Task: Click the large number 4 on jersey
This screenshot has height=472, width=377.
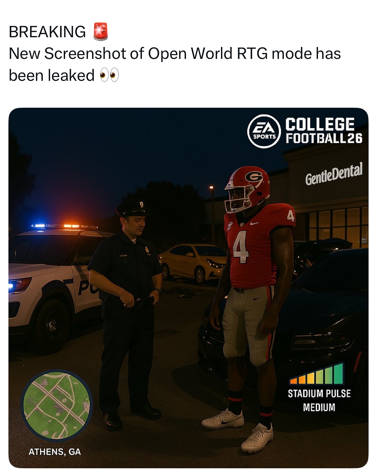Action: (x=240, y=247)
